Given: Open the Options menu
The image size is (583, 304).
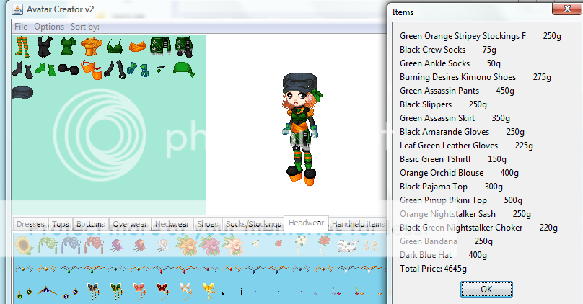Looking at the screenshot, I should [x=49, y=27].
